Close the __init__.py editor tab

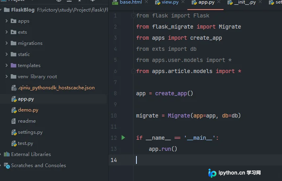click(260, 2)
